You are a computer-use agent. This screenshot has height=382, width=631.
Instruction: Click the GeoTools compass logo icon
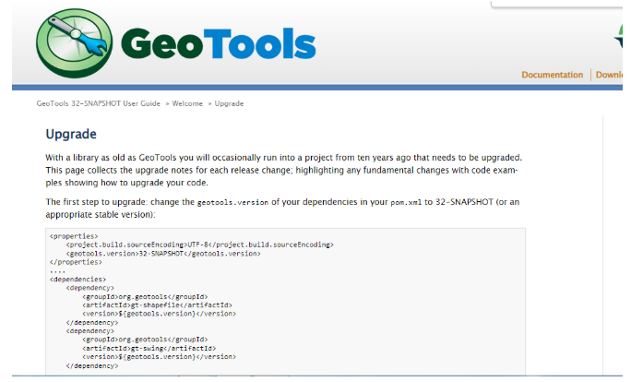[x=76, y=44]
